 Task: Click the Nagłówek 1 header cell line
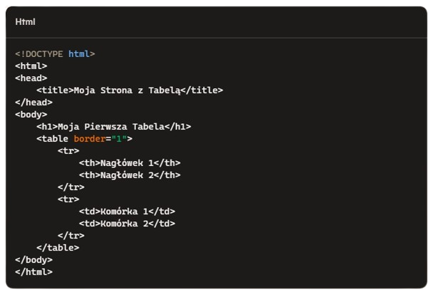point(130,163)
